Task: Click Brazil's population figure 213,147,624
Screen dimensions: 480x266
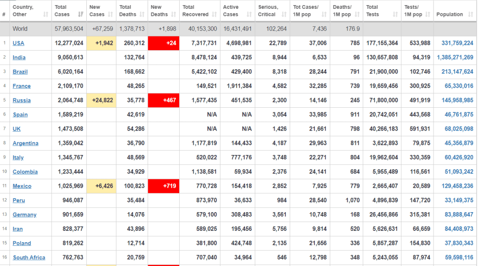Action: [x=457, y=72]
